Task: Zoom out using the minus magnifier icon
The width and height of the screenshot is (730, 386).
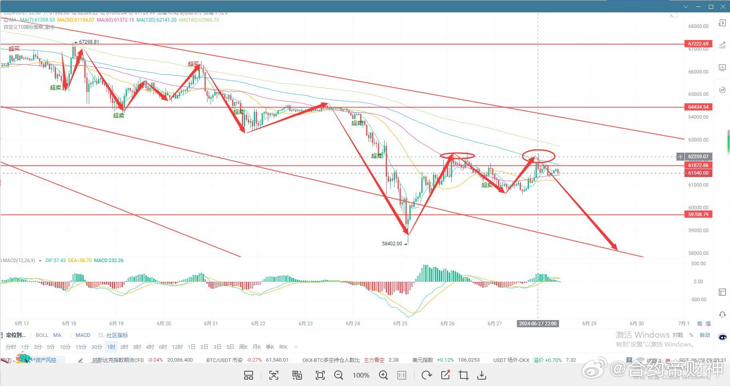Action: [x=339, y=375]
